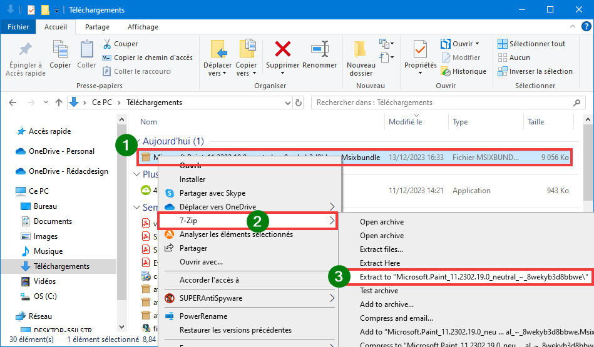Click the red Supprimer icon

[x=283, y=49]
